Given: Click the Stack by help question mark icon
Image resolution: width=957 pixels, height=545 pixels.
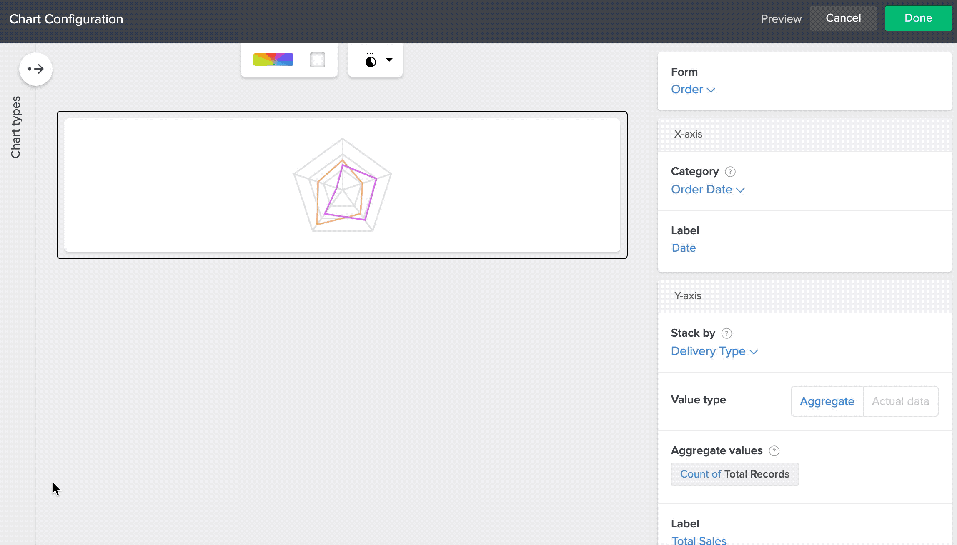Looking at the screenshot, I should coord(727,333).
